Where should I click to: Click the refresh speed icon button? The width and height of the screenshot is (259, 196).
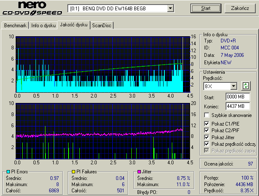246,86
